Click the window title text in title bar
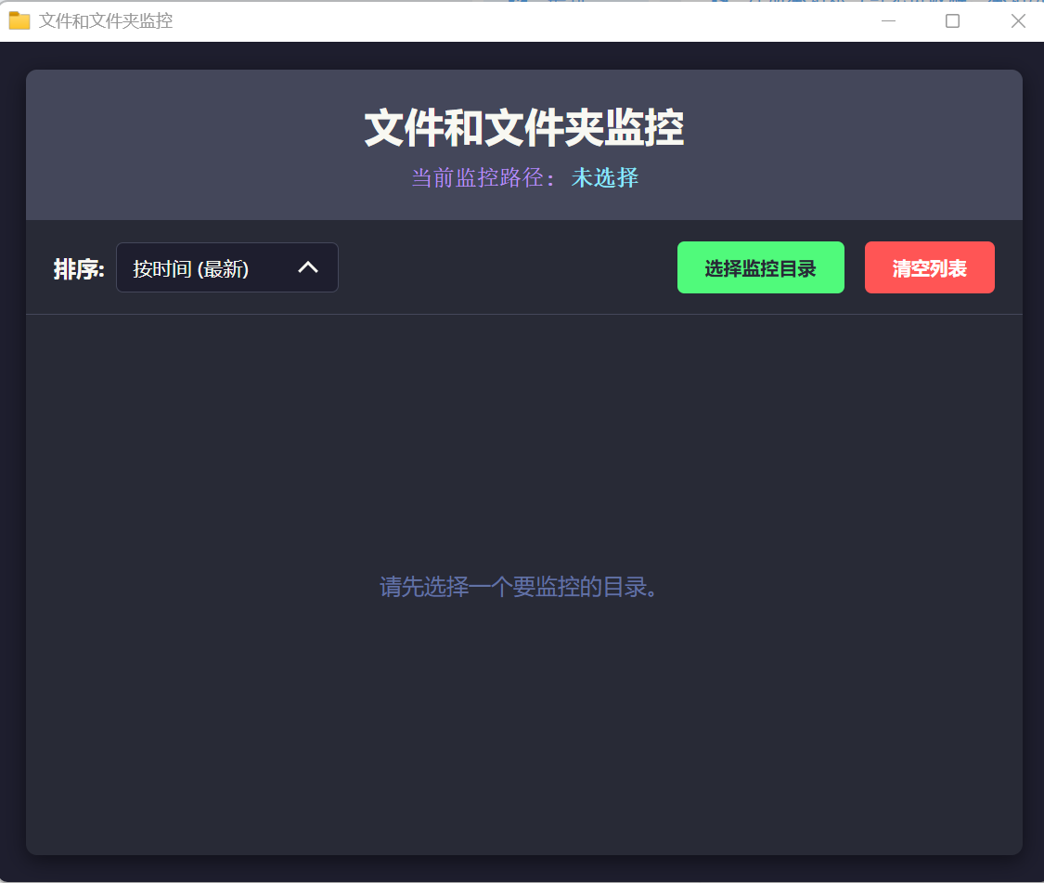 pyautogui.click(x=105, y=20)
